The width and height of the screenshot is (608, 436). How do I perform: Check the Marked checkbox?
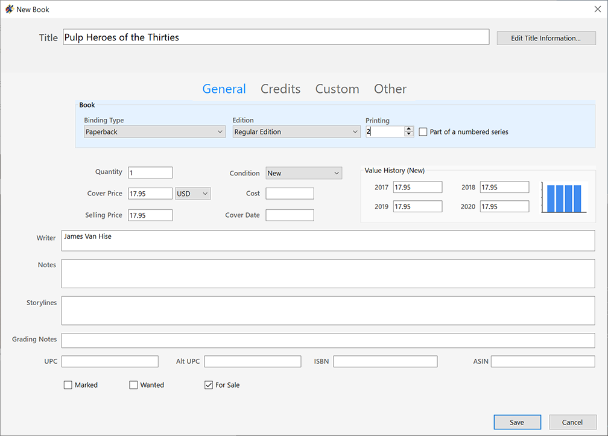(68, 385)
